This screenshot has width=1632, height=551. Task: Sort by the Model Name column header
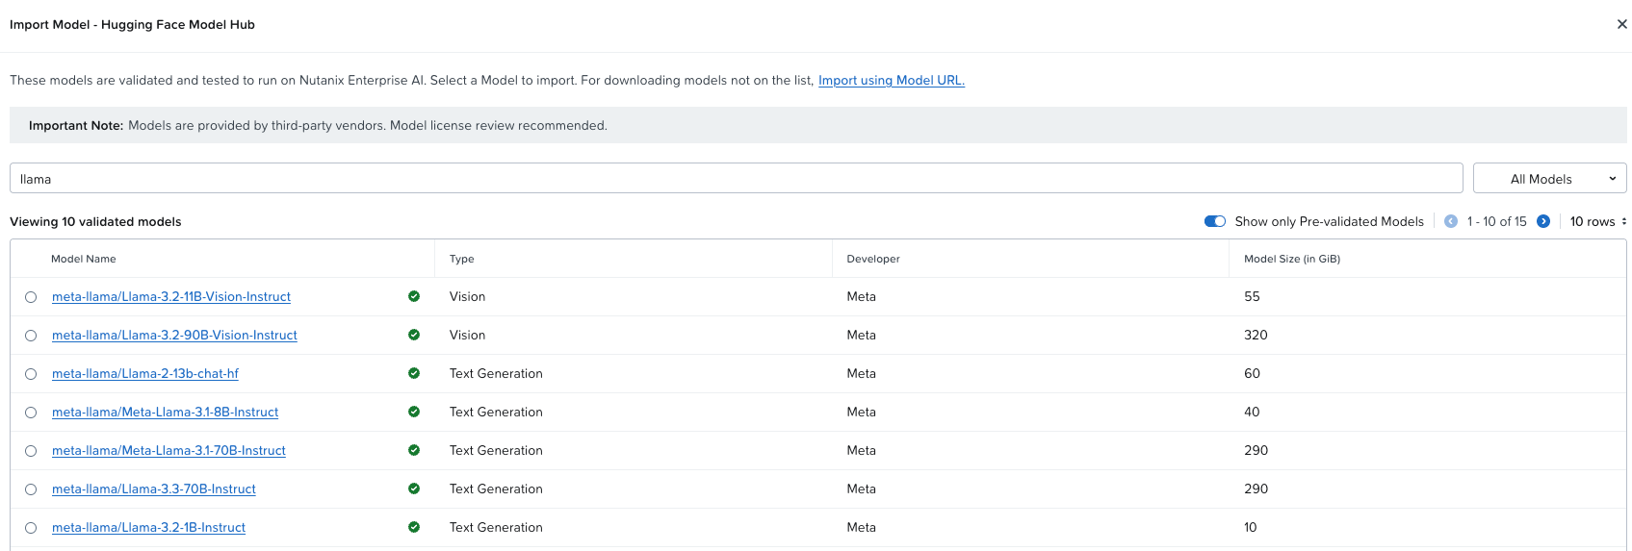84,259
